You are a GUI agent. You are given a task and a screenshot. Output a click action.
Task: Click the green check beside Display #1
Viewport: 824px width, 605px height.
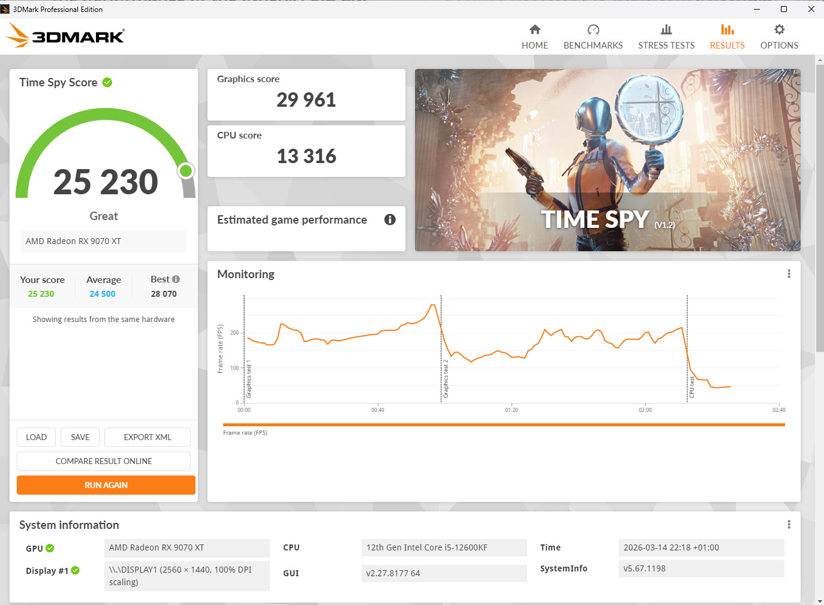(76, 570)
